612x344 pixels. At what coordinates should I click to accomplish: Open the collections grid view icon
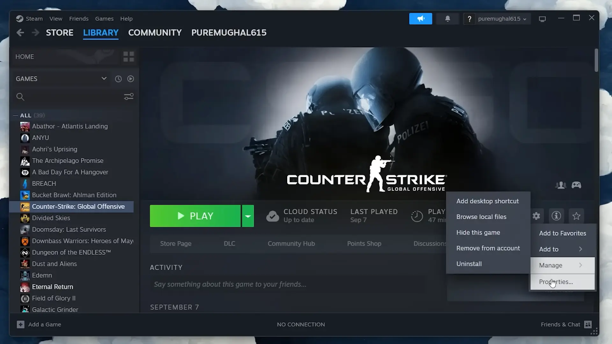point(129,57)
